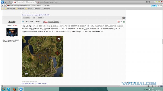The image size is (163, 91).
Task: Click the 130% zoom level in status bar
Action: pyautogui.click(x=161, y=86)
